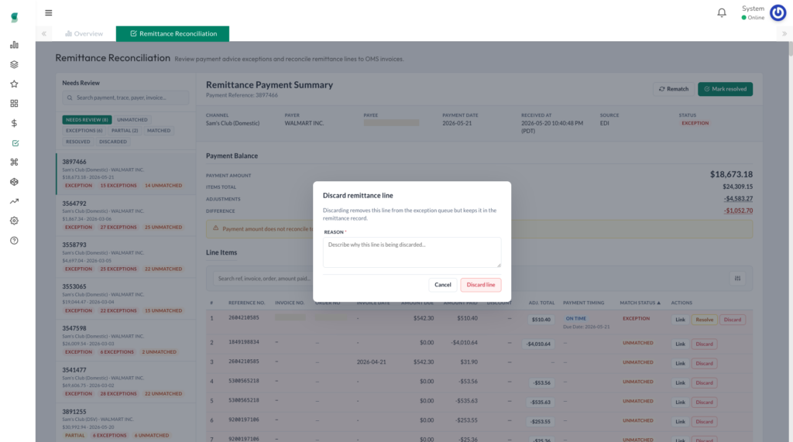Click the System user avatar

click(x=778, y=12)
